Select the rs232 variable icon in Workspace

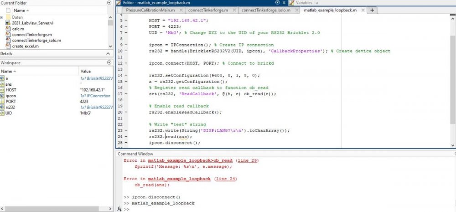coord(2,107)
